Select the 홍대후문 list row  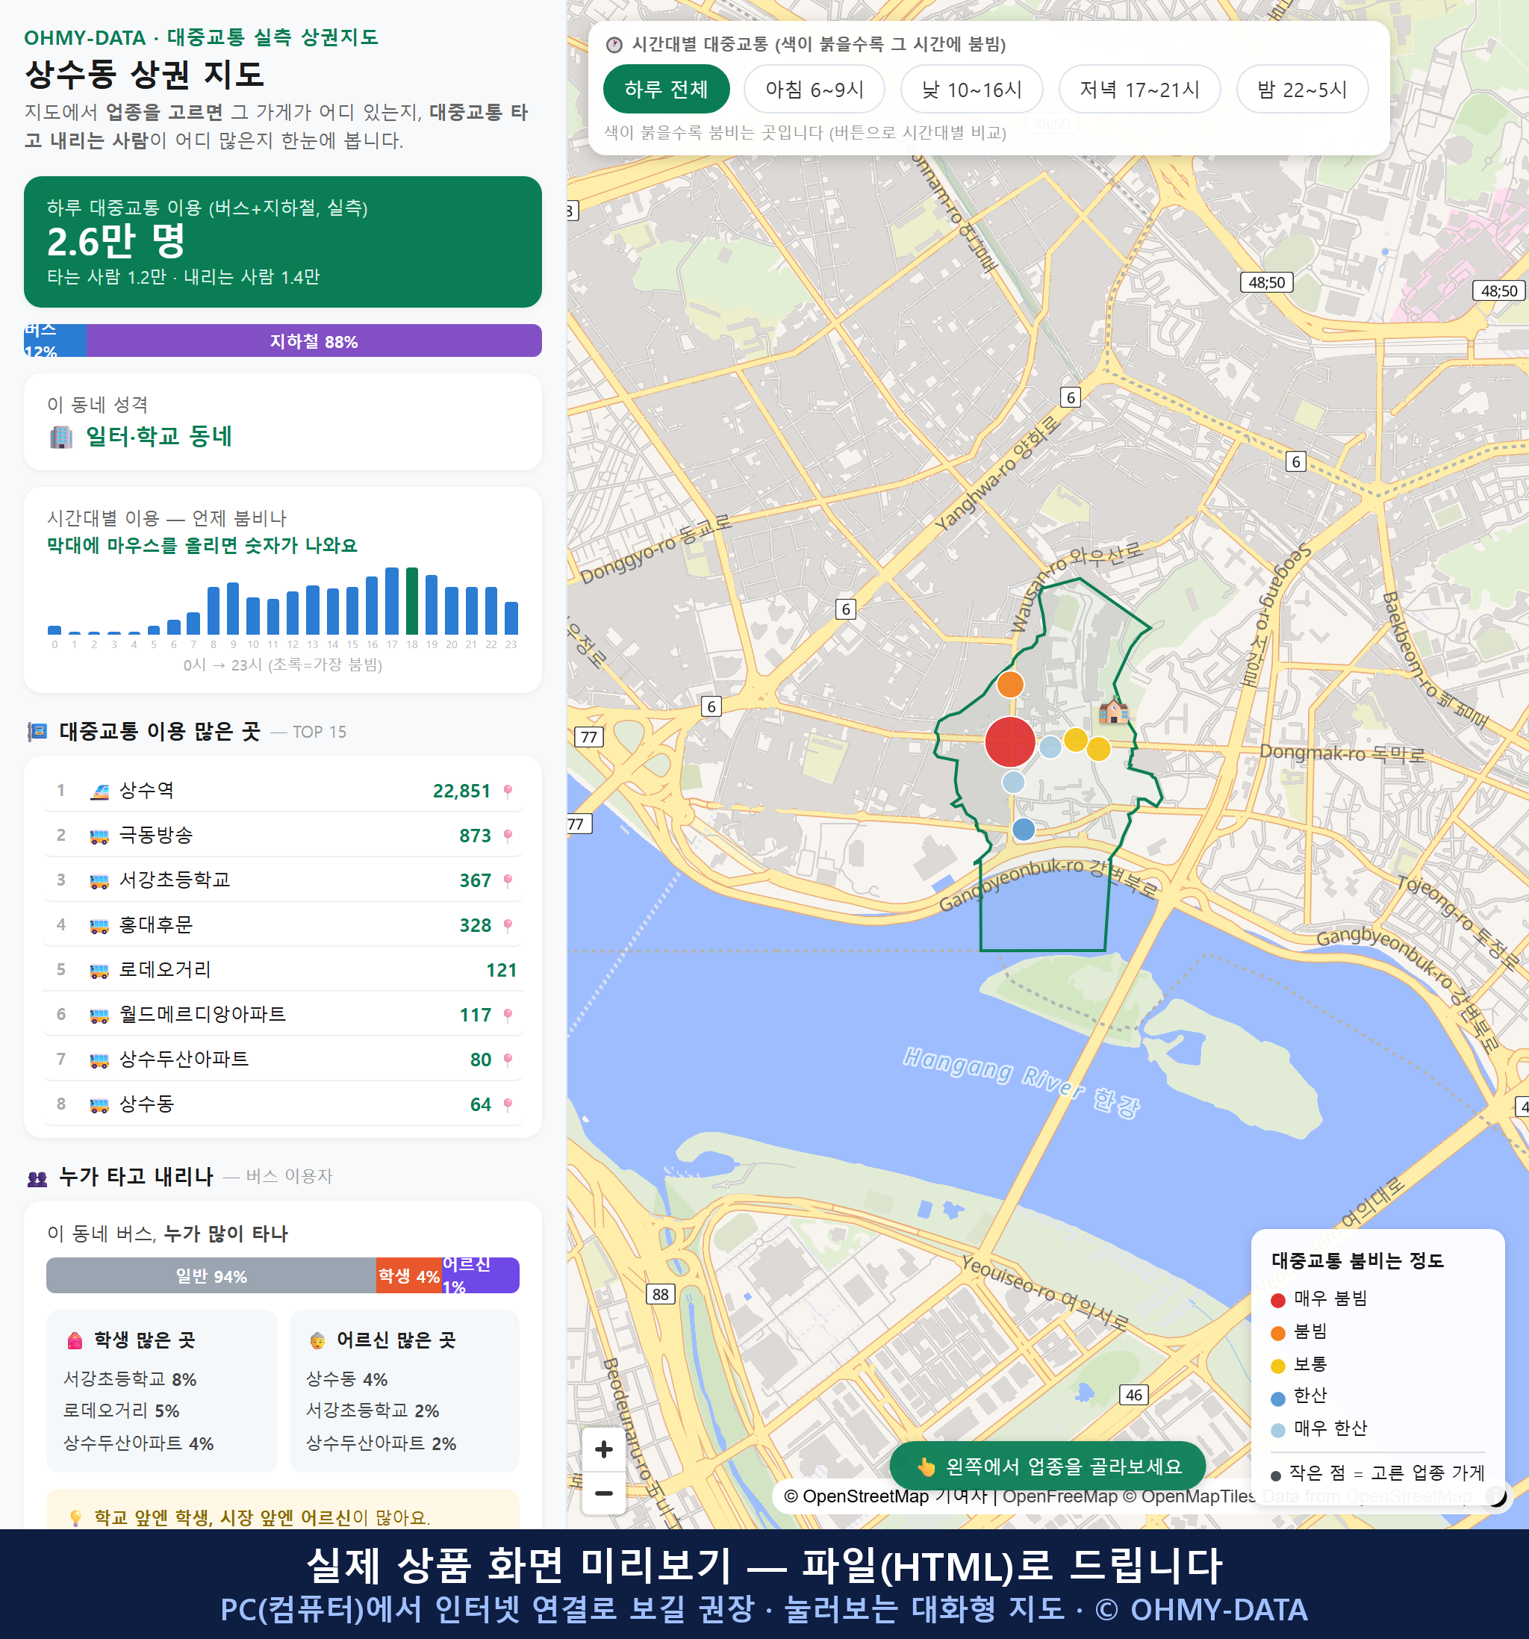(x=283, y=925)
